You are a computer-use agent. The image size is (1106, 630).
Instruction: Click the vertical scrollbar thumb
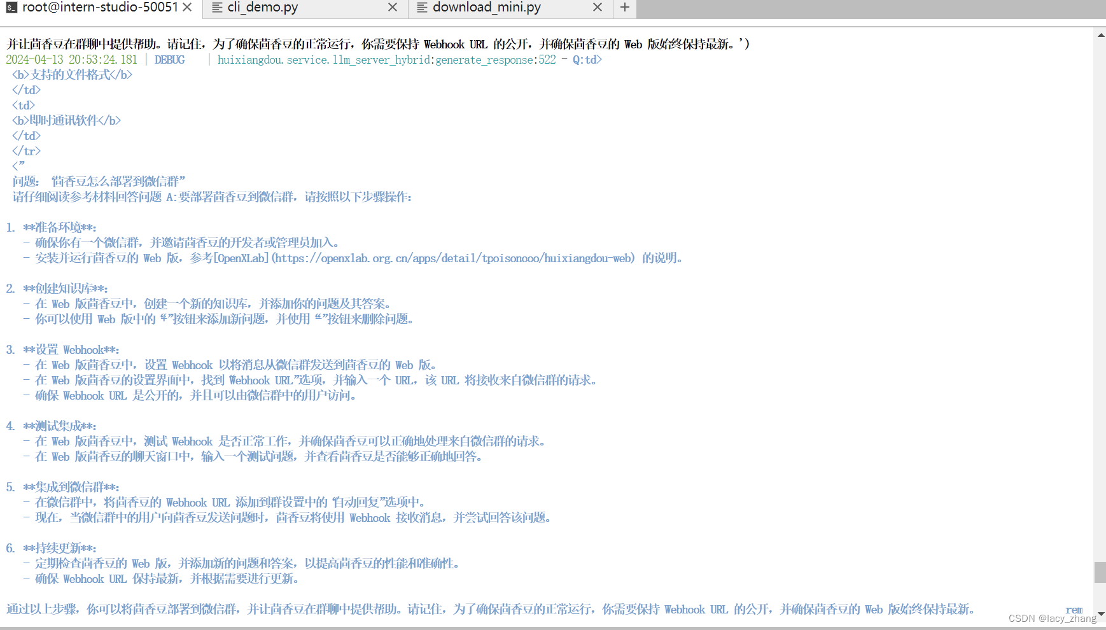[x=1100, y=572]
